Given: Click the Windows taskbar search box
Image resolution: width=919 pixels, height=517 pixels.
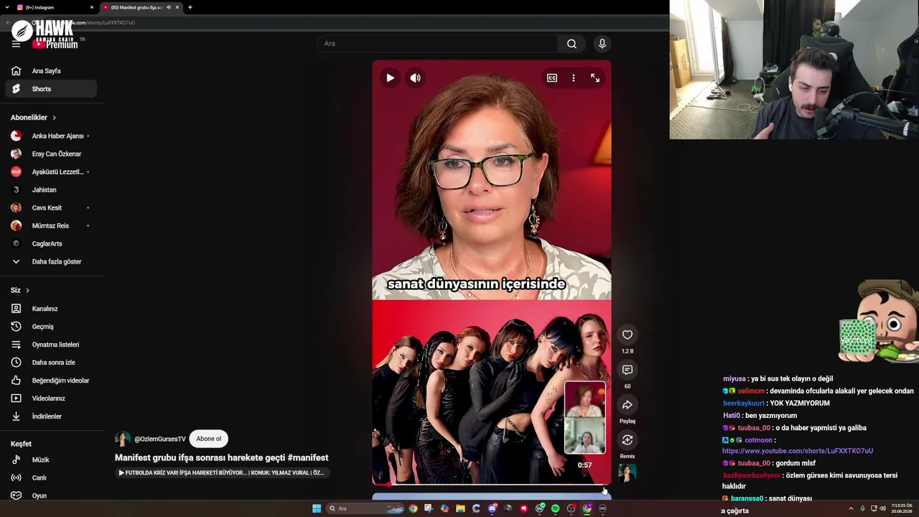Looking at the screenshot, I should tap(365, 508).
